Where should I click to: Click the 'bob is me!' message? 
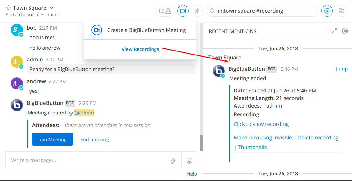(42, 37)
